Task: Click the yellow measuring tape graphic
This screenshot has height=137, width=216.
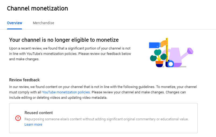Action: pos(167,50)
